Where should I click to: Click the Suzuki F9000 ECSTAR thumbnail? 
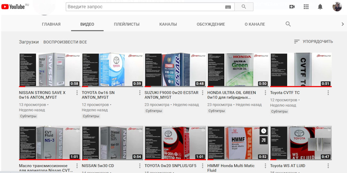point(175,70)
